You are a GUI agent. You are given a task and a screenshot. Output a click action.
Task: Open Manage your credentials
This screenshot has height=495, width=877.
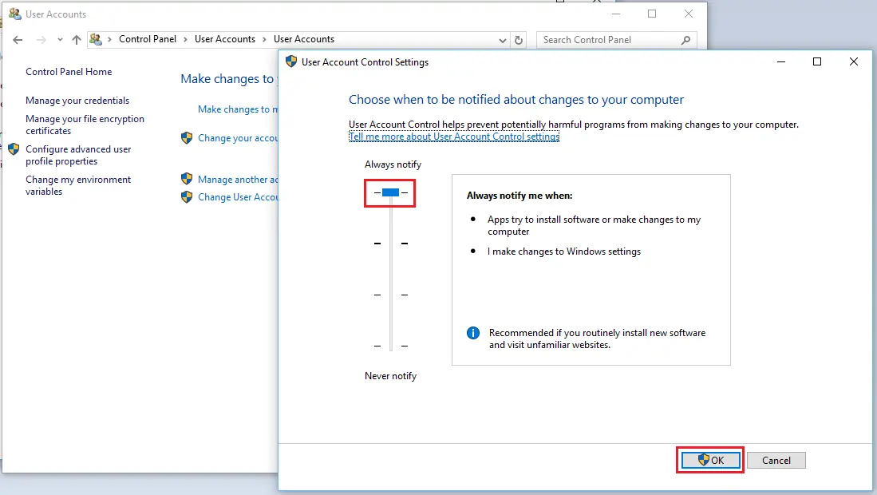77,101
